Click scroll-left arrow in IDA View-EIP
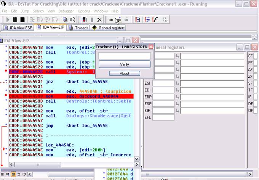 pyautogui.click(x=11, y=164)
